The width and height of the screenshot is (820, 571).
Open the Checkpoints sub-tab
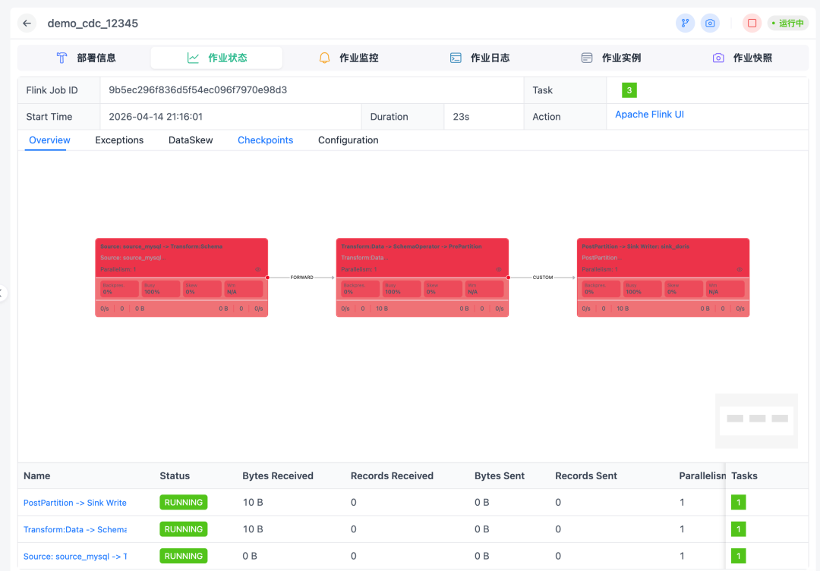coord(265,140)
